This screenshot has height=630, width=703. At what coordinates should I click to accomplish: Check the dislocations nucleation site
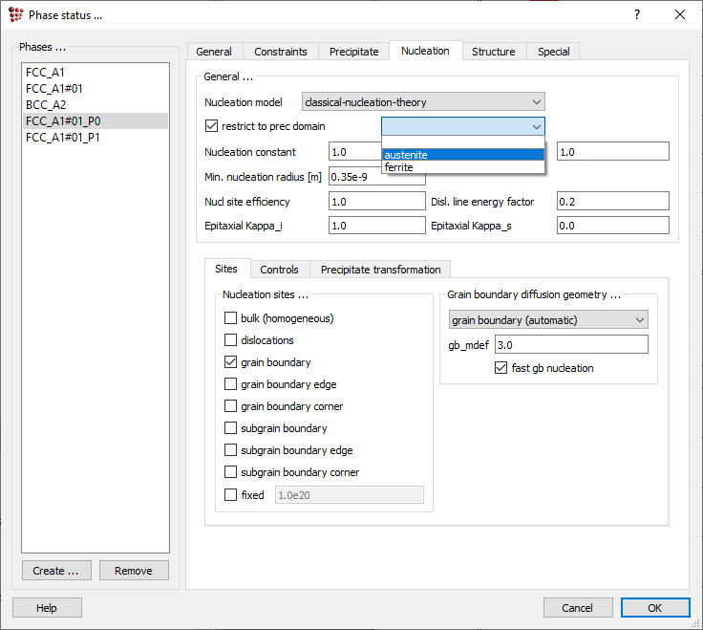pyautogui.click(x=230, y=340)
